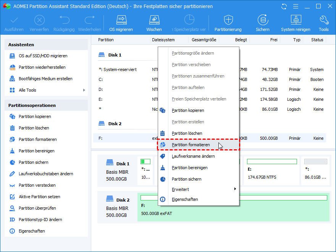This screenshot has height=252, width=336.
Task: Open Eigenschaften in the context menu
Action: (x=199, y=199)
